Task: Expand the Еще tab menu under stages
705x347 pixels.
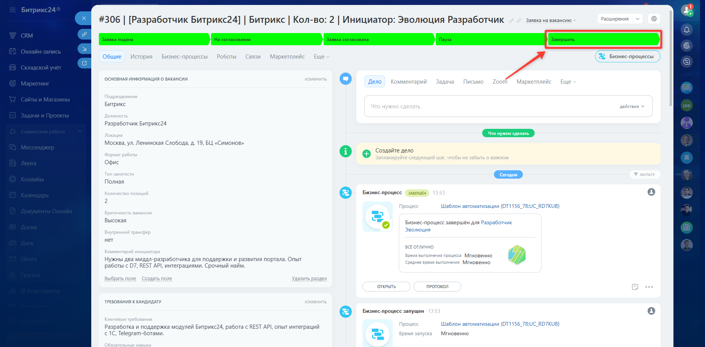Action: click(x=321, y=57)
